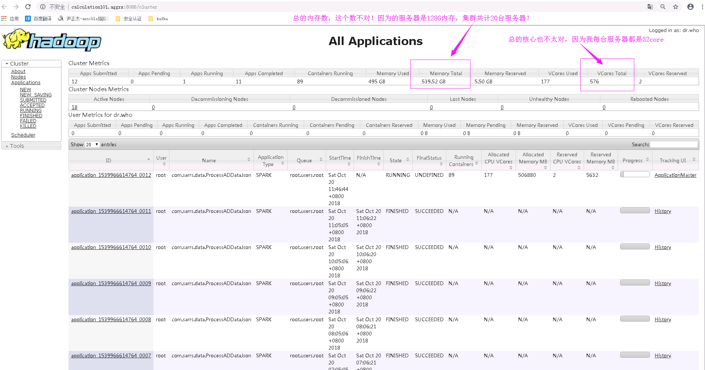Open History link for application 0008
The width and height of the screenshot is (705, 370).
pos(663,320)
